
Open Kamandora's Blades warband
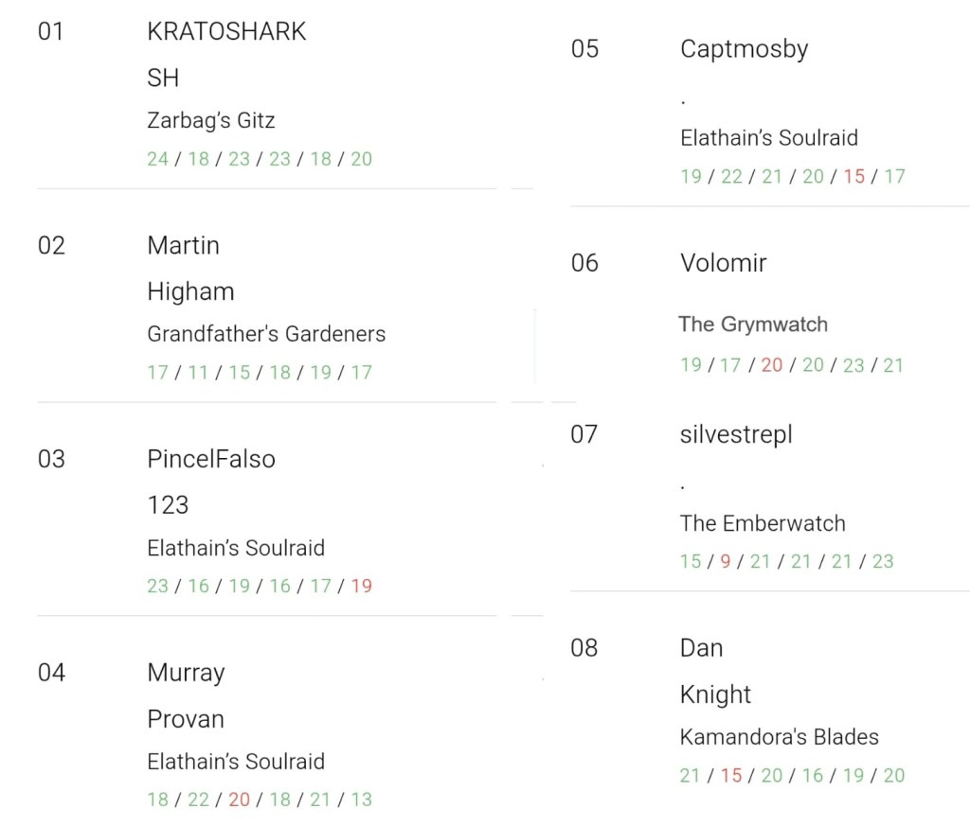tap(780, 737)
